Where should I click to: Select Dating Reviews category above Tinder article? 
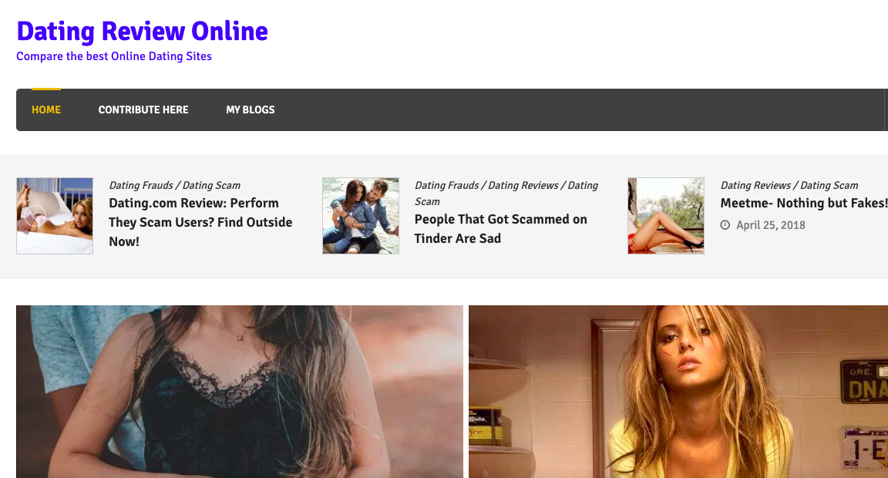click(x=523, y=185)
